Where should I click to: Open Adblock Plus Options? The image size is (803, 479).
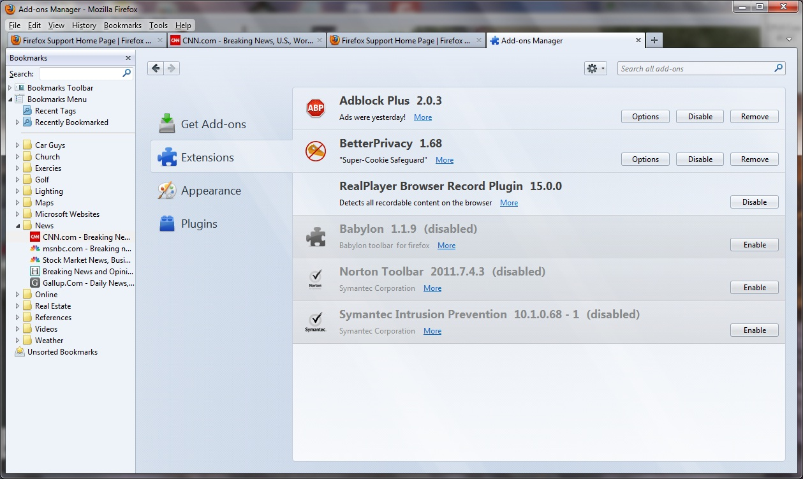click(x=645, y=117)
